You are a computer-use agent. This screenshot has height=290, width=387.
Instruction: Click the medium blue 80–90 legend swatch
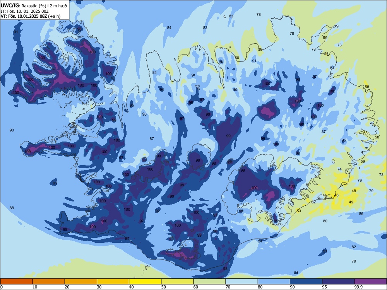pyautogui.click(x=274, y=281)
